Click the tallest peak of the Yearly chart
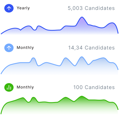 click(x=82, y=17)
